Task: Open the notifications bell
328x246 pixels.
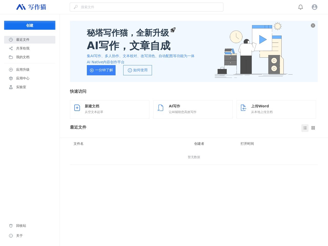Action: tap(301, 7)
